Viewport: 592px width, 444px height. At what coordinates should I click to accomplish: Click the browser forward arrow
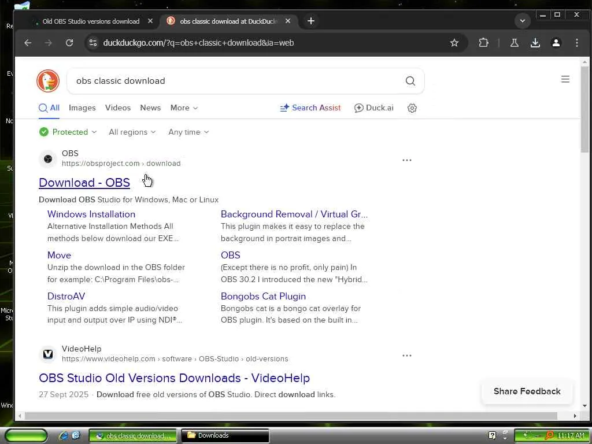click(49, 43)
